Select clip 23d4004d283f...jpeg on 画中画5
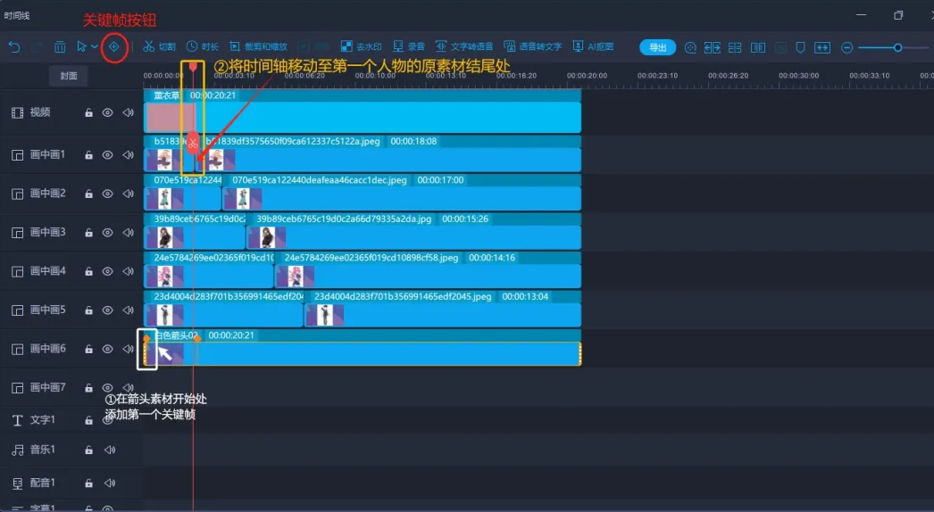Image resolution: width=934 pixels, height=512 pixels. 443,309
